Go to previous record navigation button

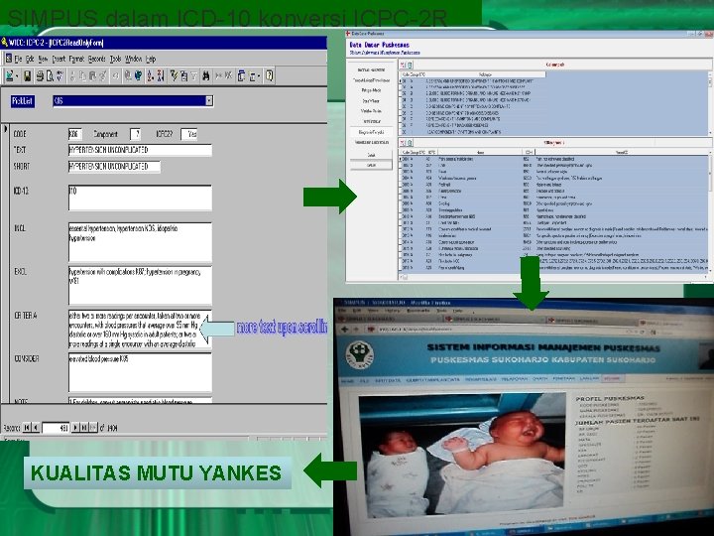[35, 428]
